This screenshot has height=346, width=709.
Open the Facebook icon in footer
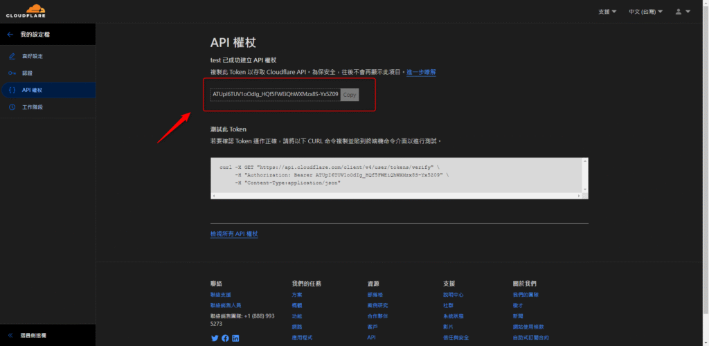coord(225,338)
